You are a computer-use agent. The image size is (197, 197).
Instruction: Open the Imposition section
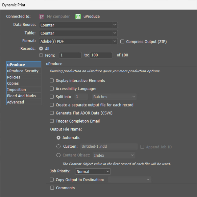24,90
